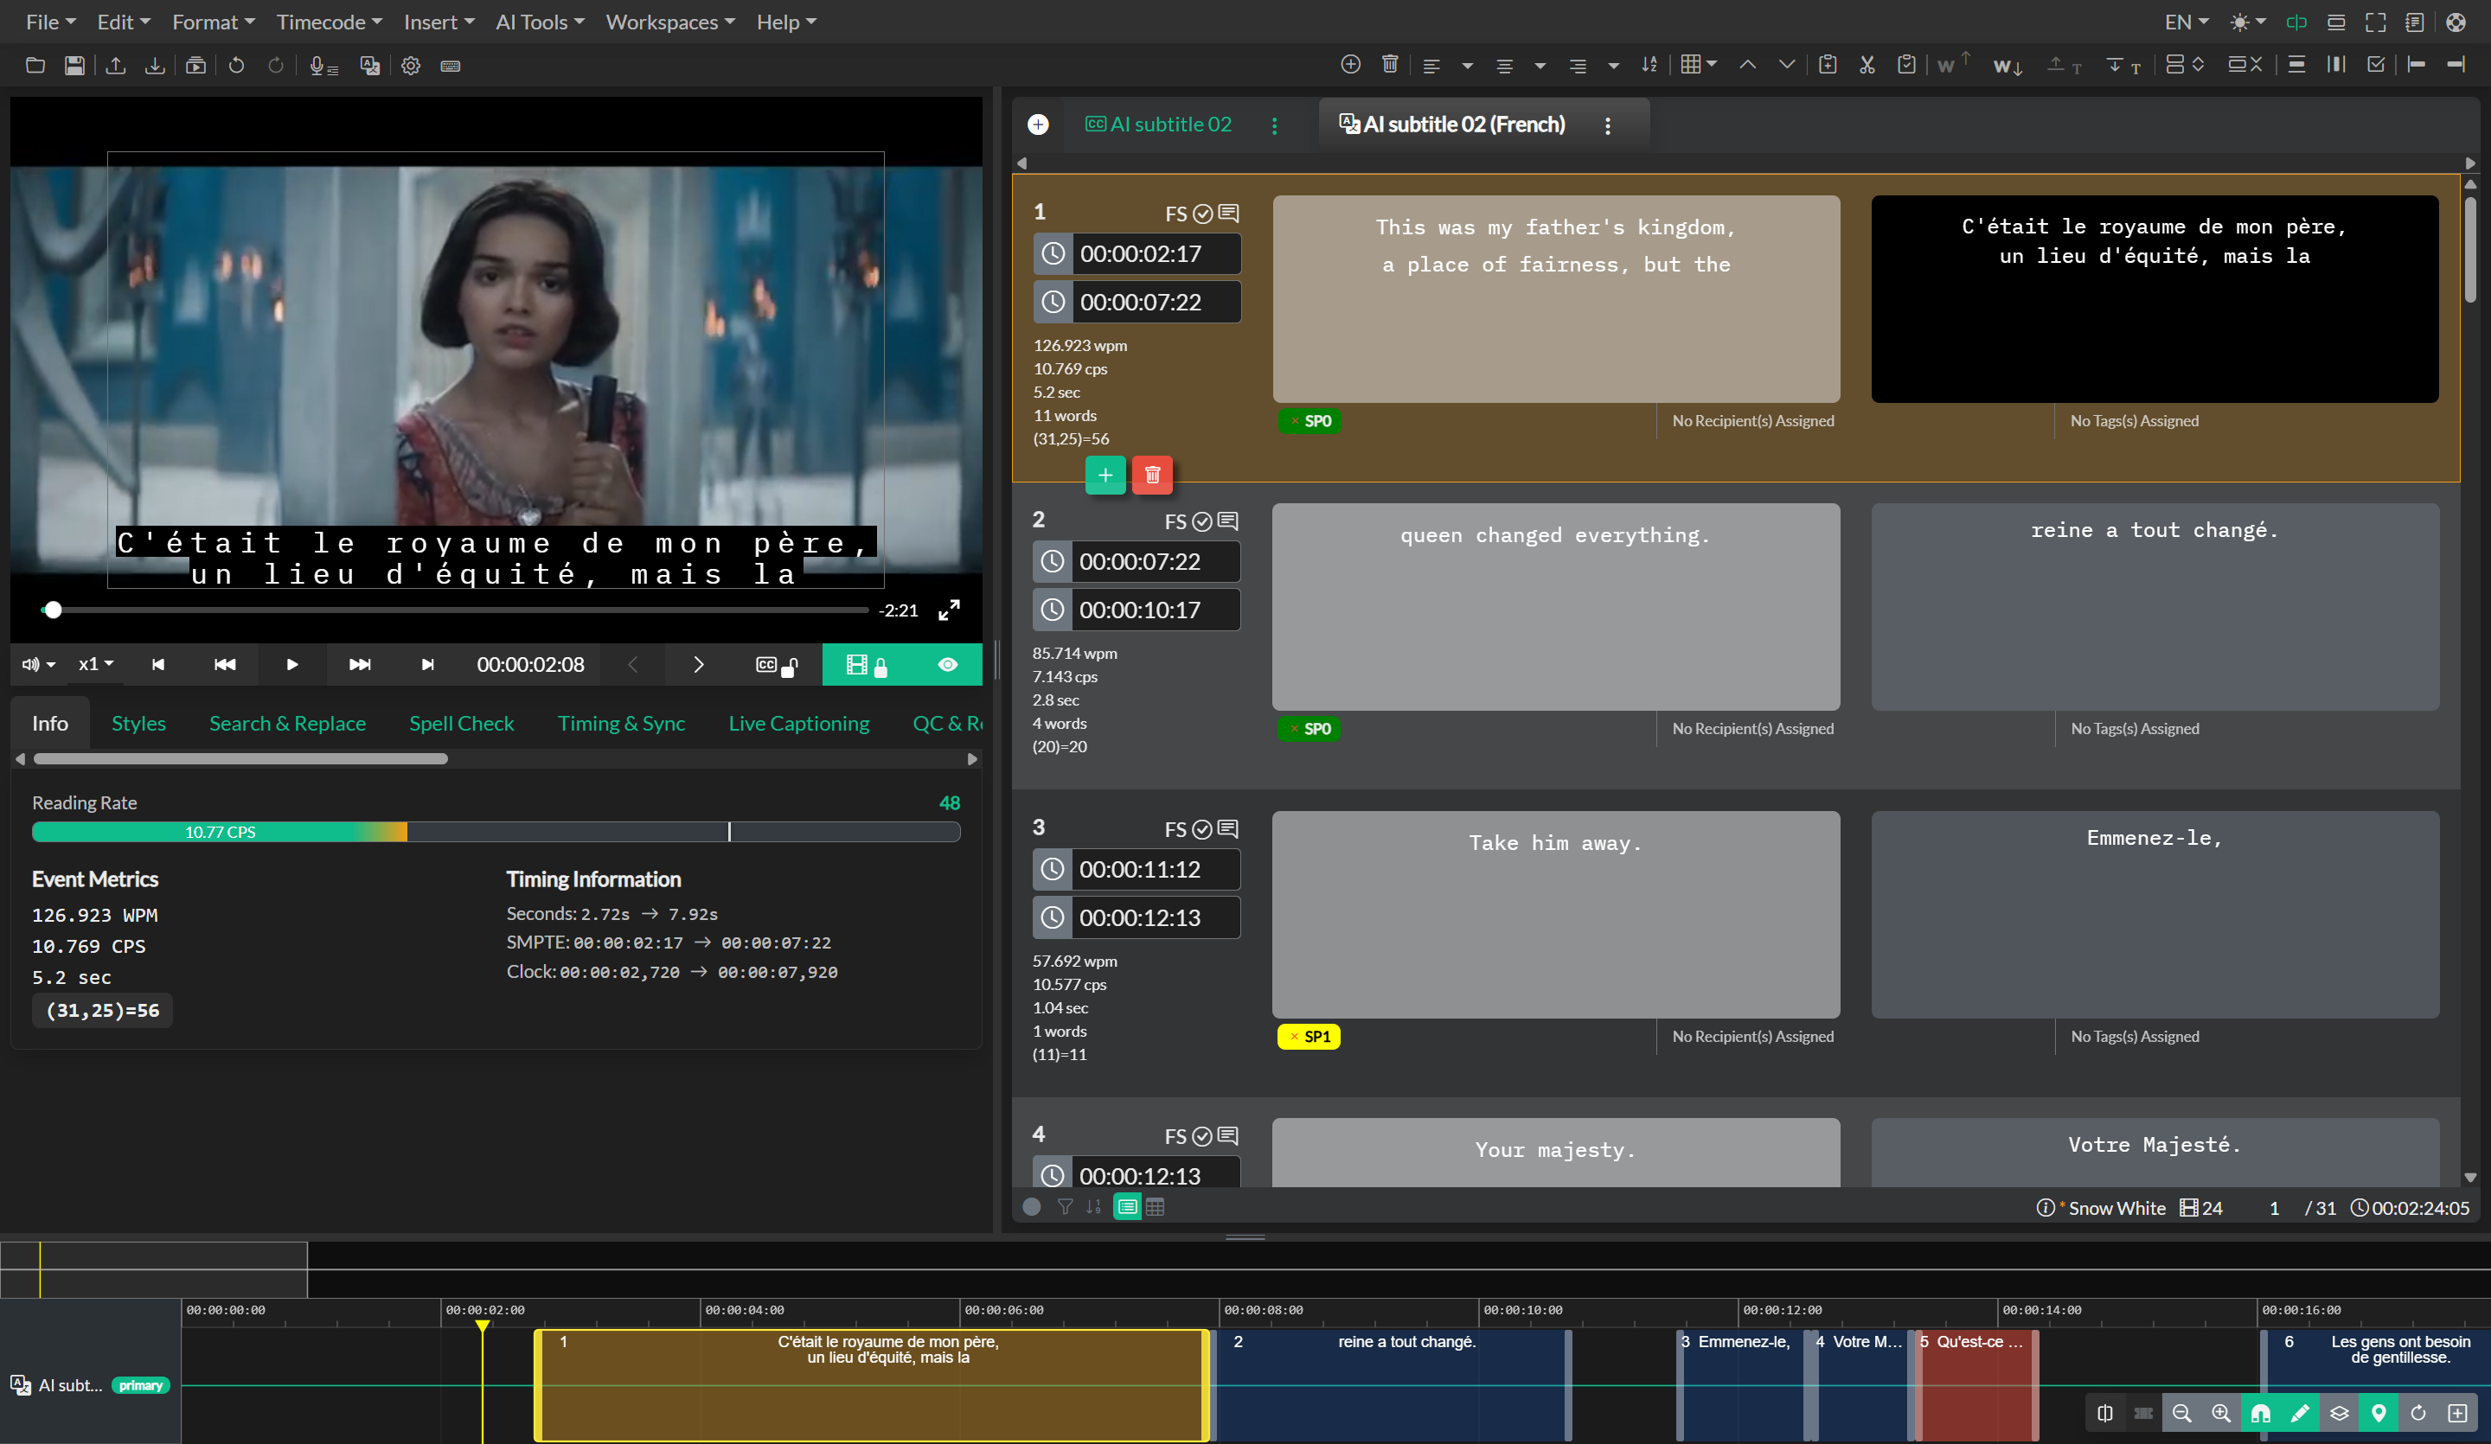
Task: Click the upload/import arrow toolbar icon
Action: click(x=116, y=65)
